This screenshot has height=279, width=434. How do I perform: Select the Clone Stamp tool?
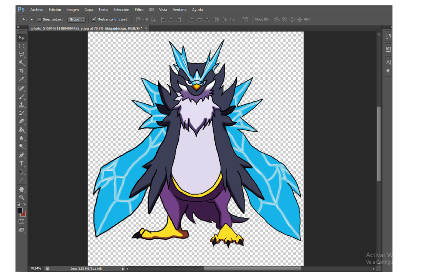point(21,105)
